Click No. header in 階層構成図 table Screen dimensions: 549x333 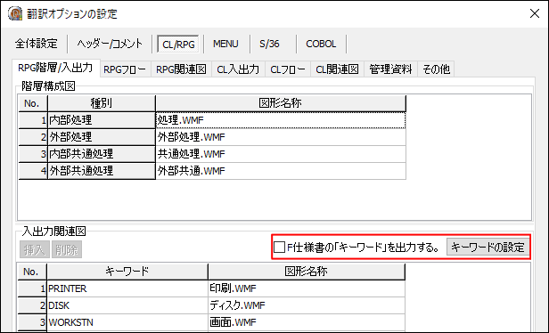click(x=33, y=103)
